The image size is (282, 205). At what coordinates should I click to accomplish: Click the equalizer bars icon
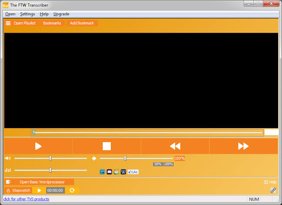[x=7, y=170]
